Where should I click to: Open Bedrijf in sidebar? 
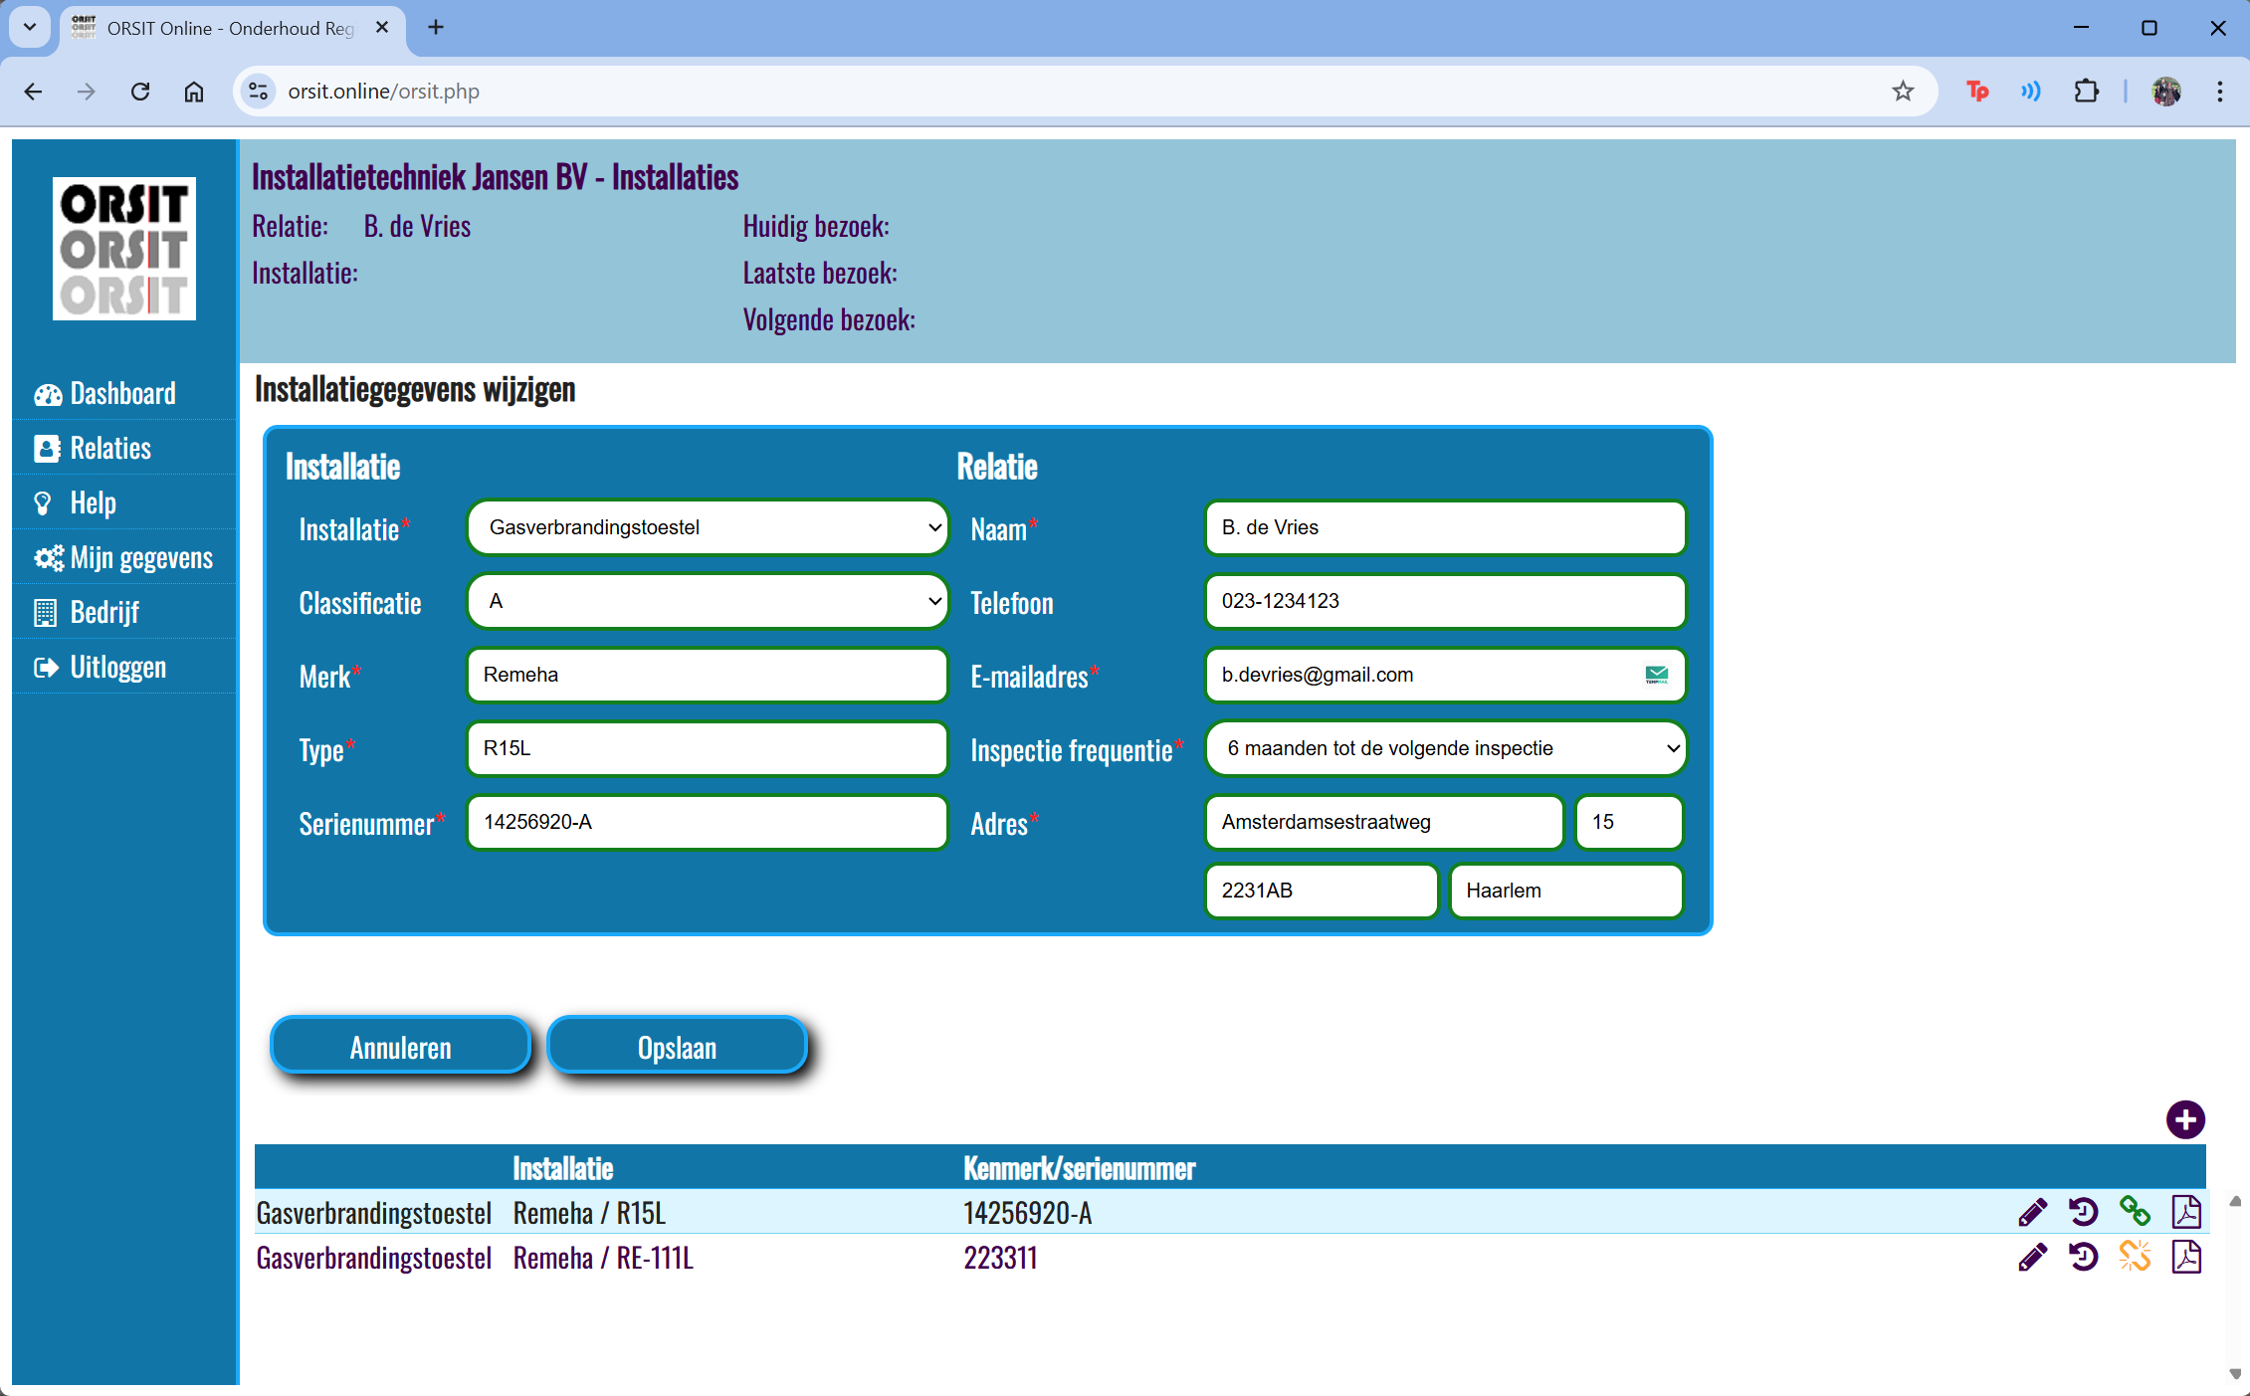pyautogui.click(x=124, y=612)
